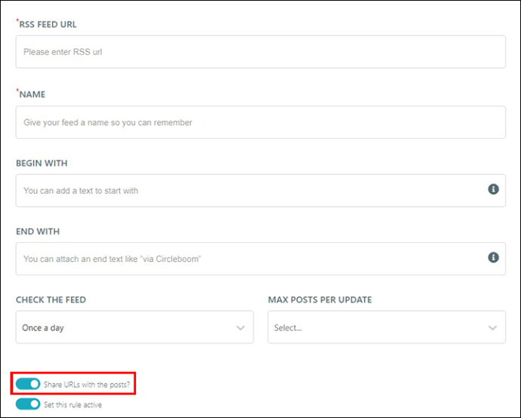Click the chevron arrow in Max Posts box
The height and width of the screenshot is (418, 521).
[x=492, y=327]
